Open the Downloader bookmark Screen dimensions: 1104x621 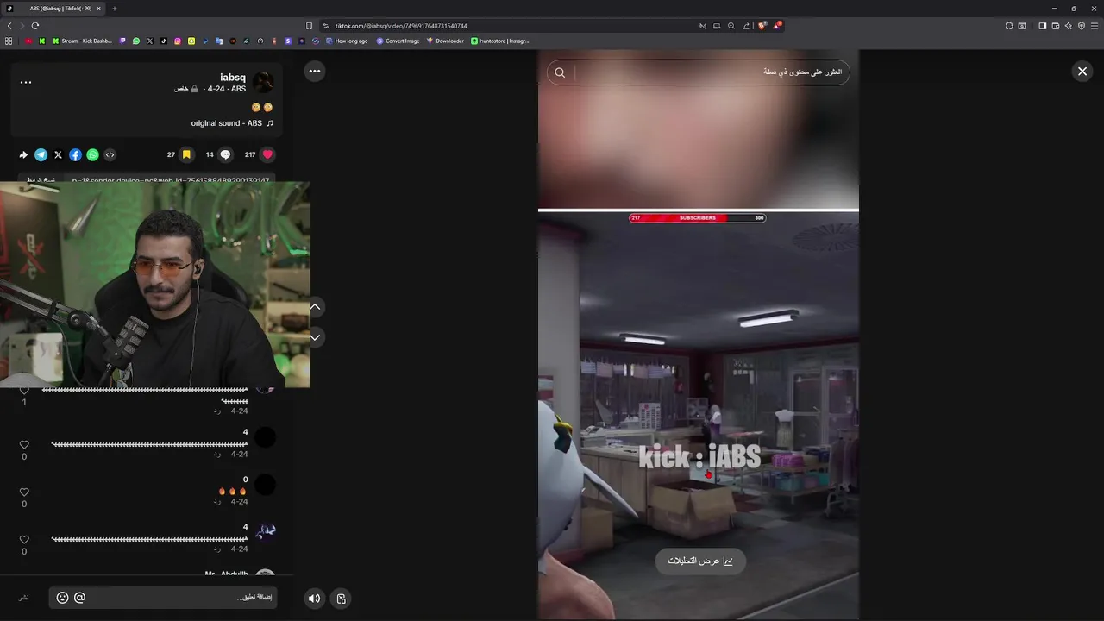pos(445,41)
